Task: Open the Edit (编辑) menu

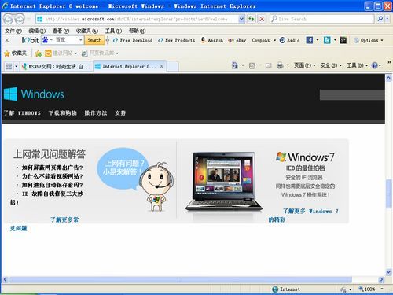Action: (x=37, y=31)
